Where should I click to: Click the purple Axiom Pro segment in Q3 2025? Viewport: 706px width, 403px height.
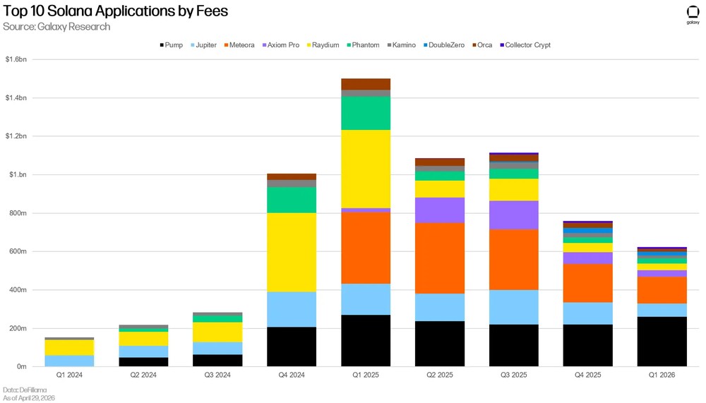point(514,215)
